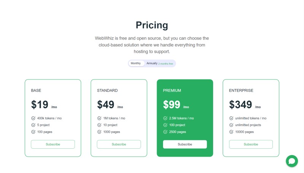Click check icon next to 5 project
Screen dimensions: 304x173
pos(33,125)
